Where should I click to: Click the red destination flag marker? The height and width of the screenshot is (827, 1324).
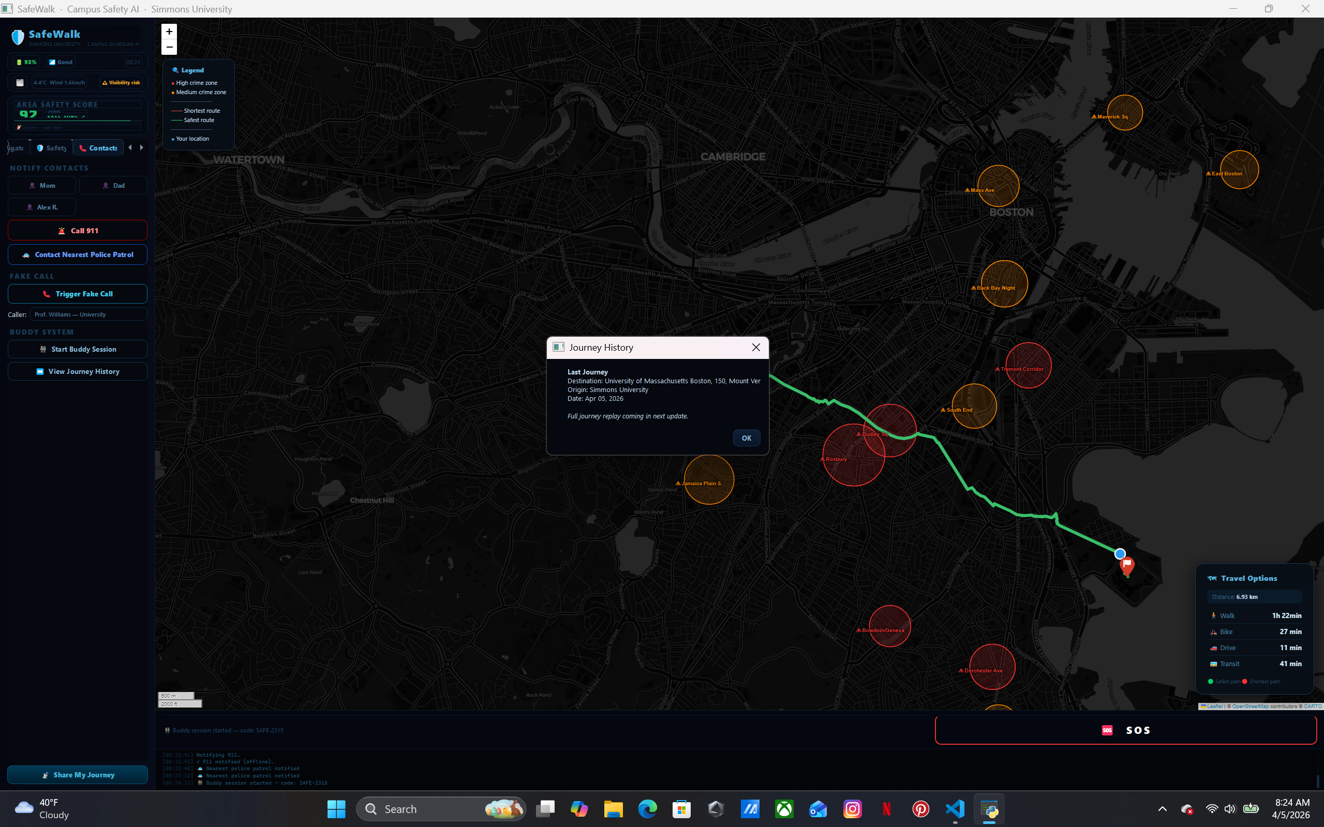(x=1126, y=564)
